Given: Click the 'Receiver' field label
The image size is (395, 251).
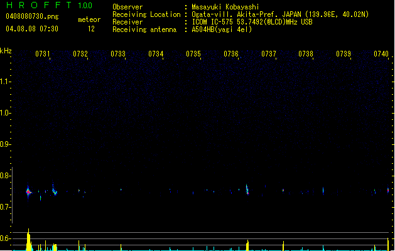Looking at the screenshot, I should (127, 22).
